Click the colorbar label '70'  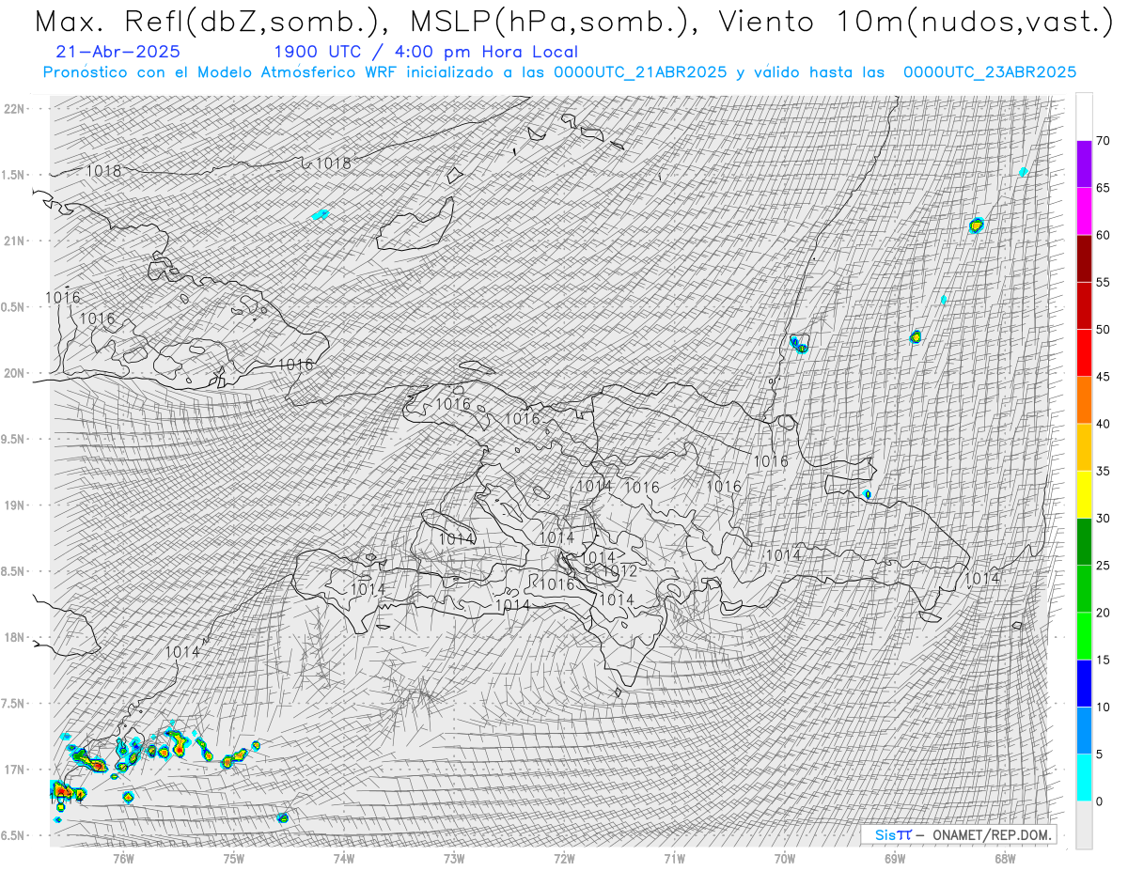1103,141
